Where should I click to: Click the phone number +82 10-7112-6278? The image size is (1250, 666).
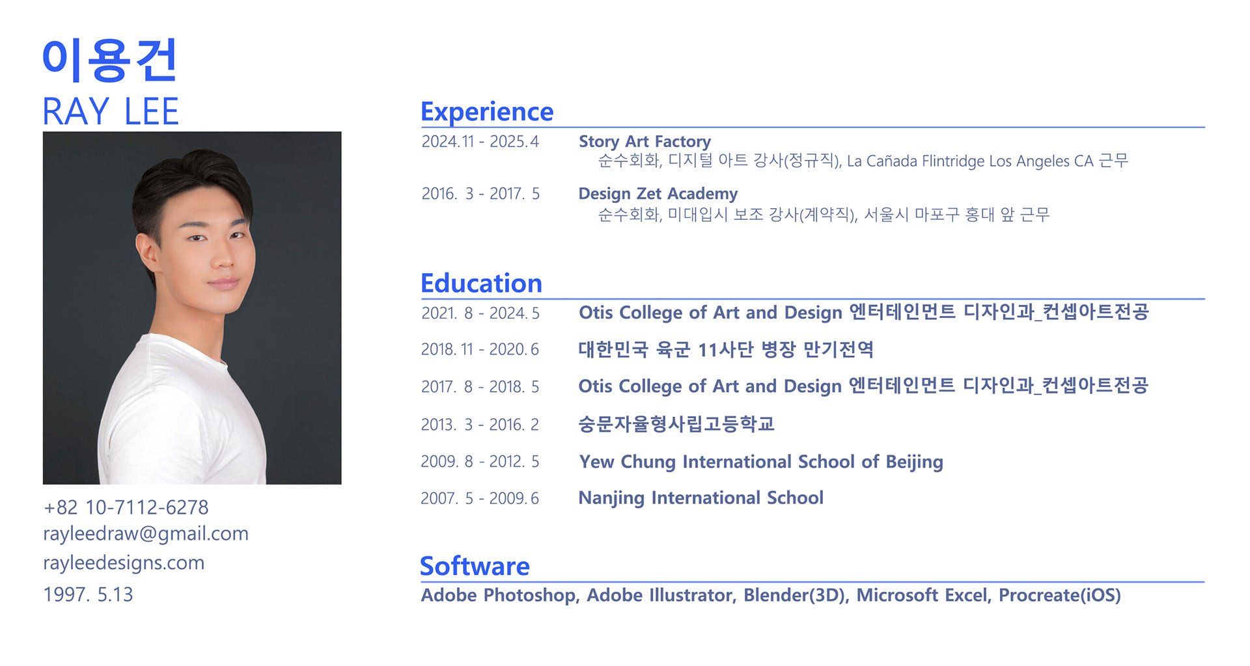click(126, 507)
